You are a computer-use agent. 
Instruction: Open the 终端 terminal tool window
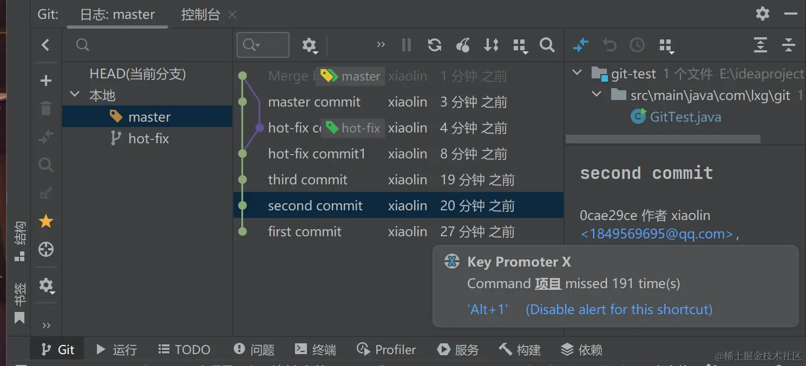(316, 350)
